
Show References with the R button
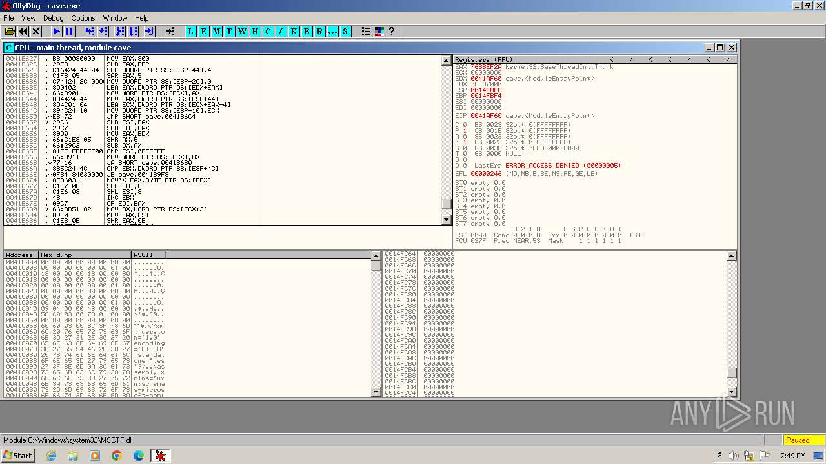point(319,31)
